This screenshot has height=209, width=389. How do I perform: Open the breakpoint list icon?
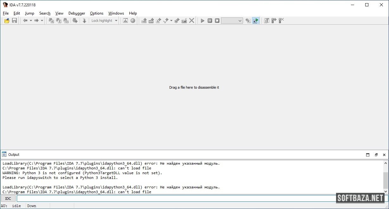(x=267, y=21)
